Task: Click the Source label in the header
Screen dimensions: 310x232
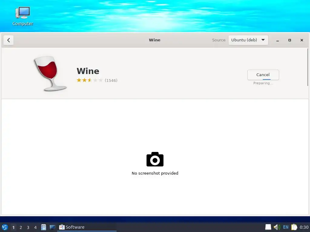Action: (219, 40)
